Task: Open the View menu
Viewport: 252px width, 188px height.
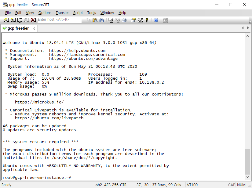Action: tap(30, 13)
